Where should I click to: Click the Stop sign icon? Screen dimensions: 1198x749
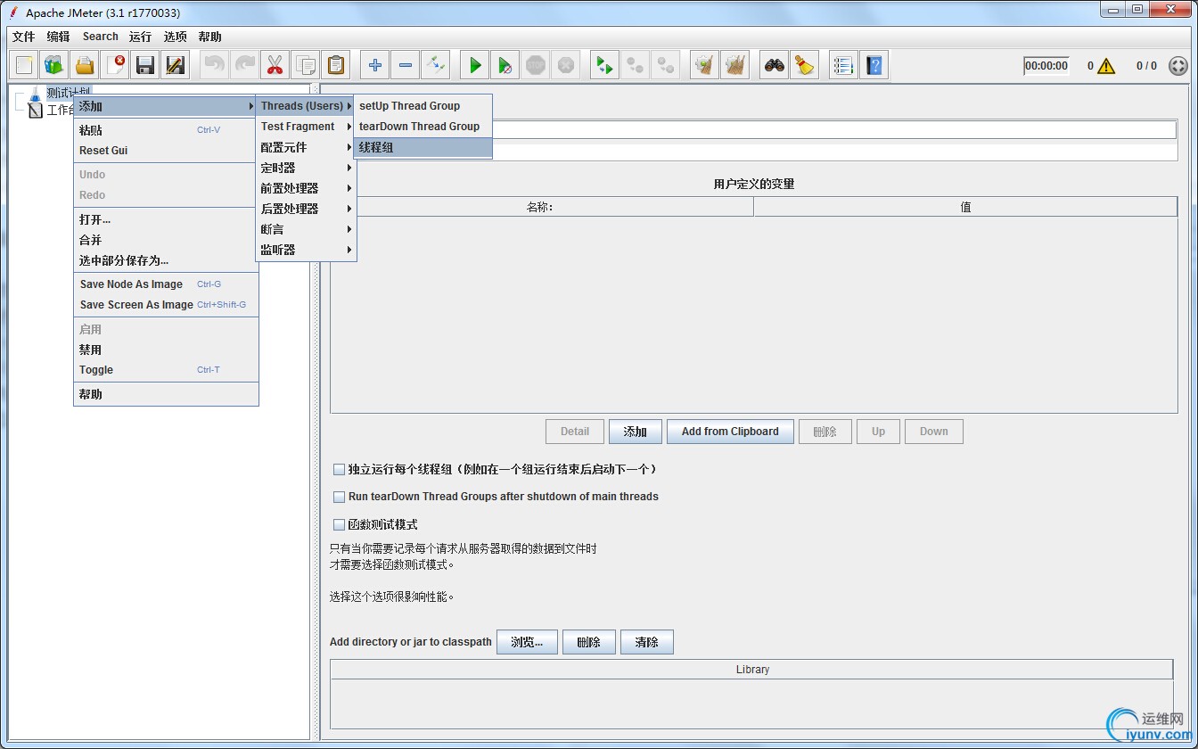click(536, 65)
